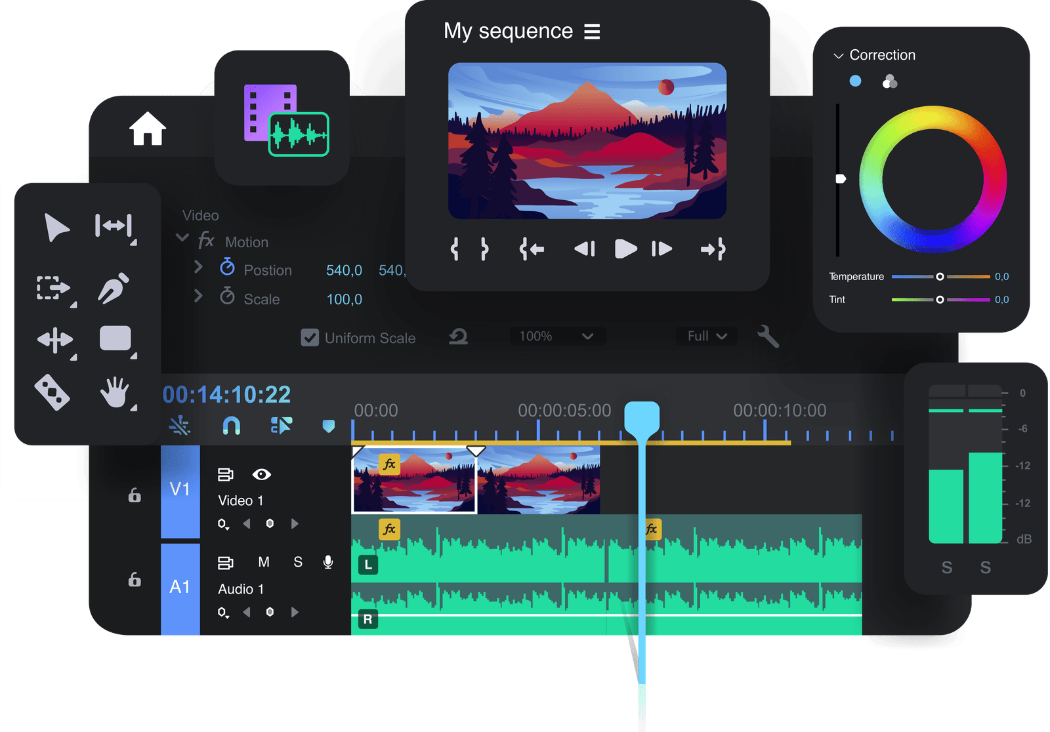This screenshot has width=1050, height=732.
Task: Select the Pen tool
Action: point(114,288)
